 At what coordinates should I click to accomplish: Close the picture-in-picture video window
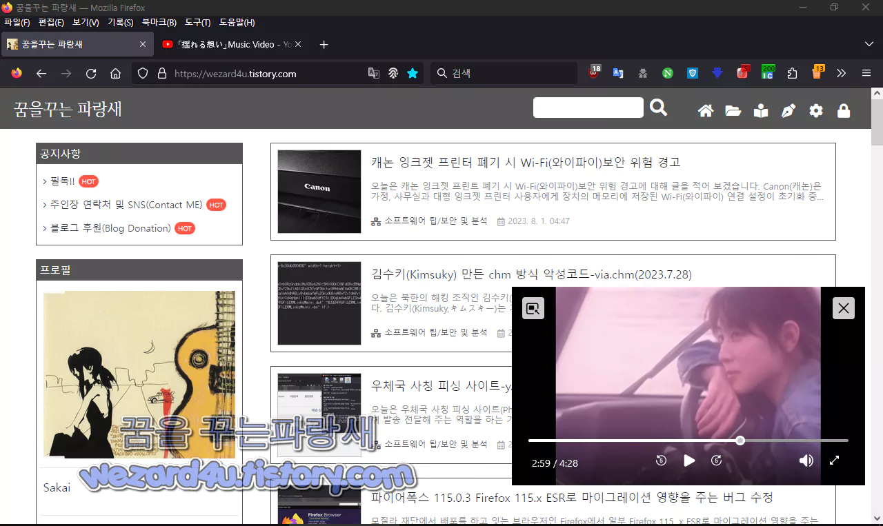(843, 308)
